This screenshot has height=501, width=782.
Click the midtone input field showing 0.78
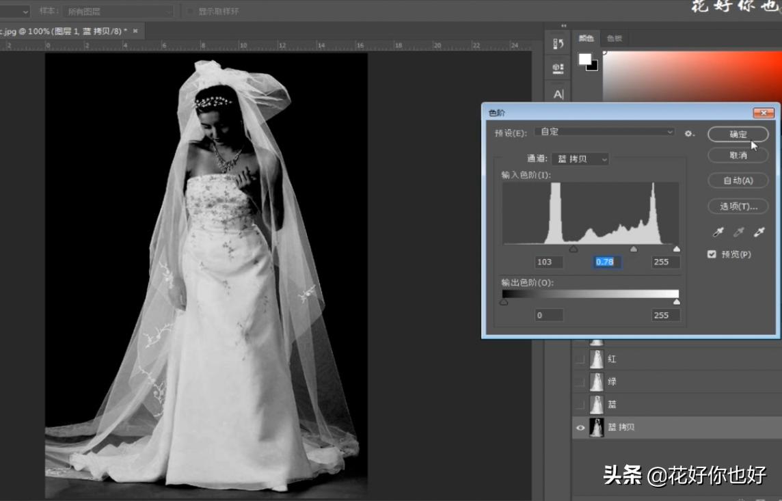606,262
